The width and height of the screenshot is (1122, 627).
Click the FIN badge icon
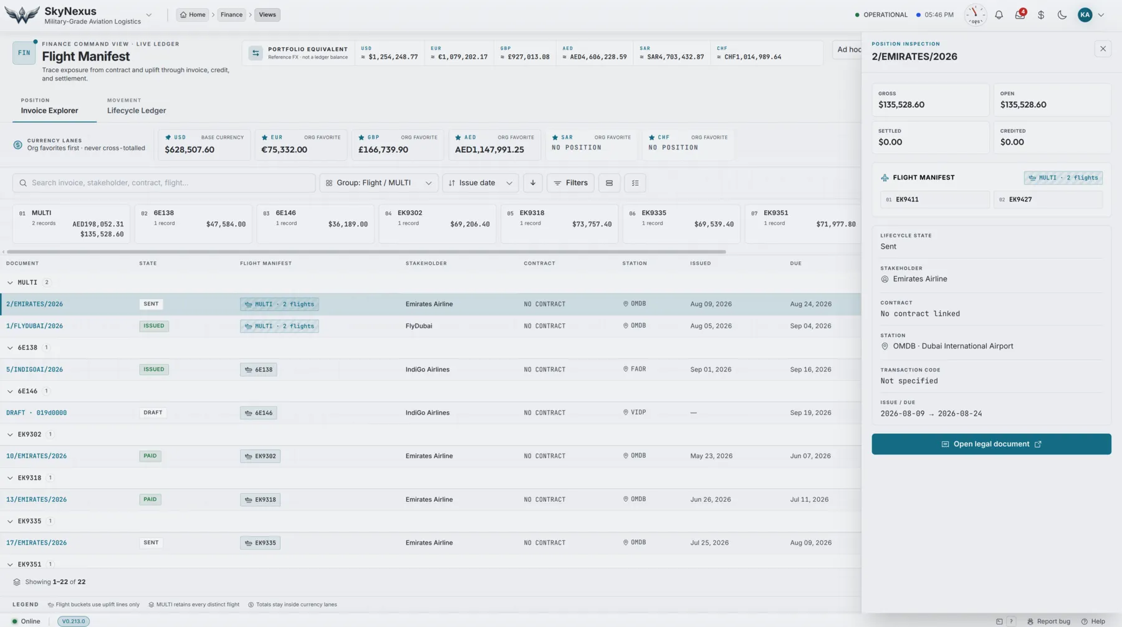pyautogui.click(x=24, y=53)
